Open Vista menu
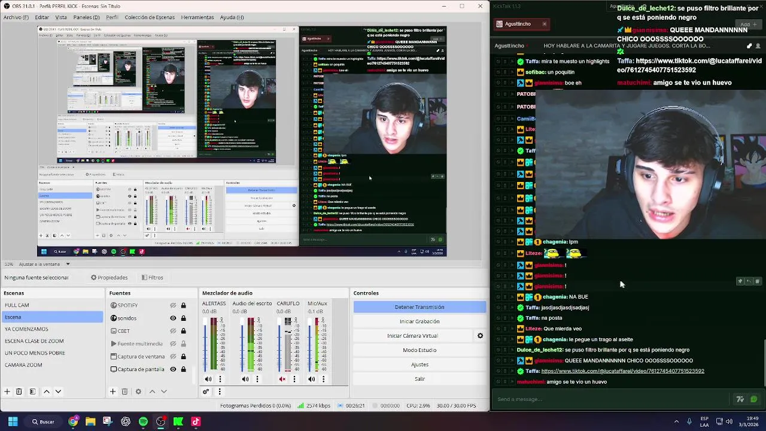Viewport: 766px width, 431px height. [61, 17]
